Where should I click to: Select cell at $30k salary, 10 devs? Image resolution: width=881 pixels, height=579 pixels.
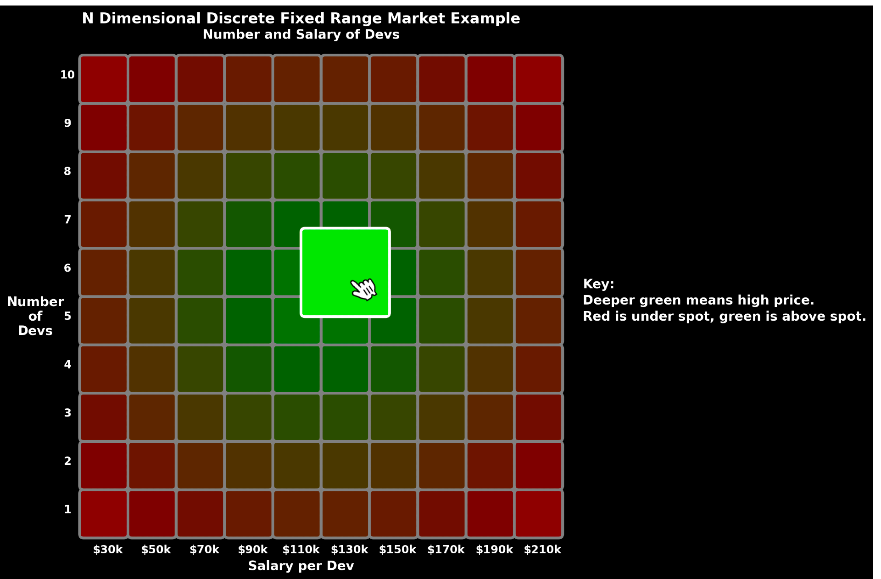point(104,79)
